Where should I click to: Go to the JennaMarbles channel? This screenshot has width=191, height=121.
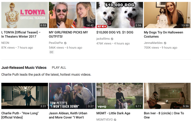[153, 43]
